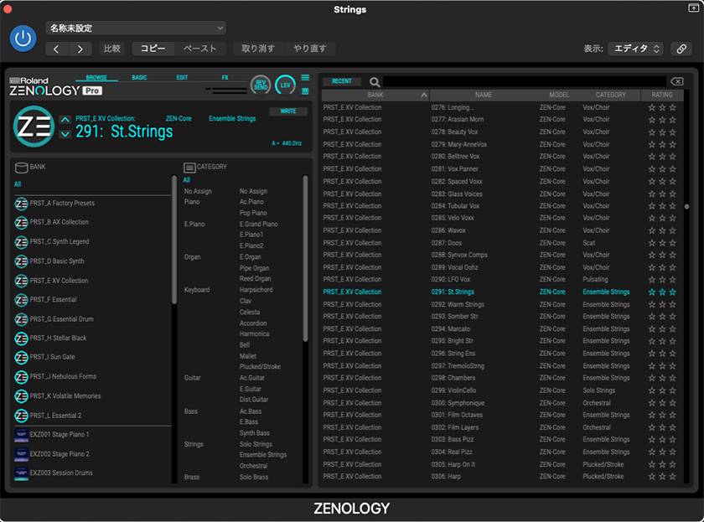Image resolution: width=704 pixels, height=522 pixels.
Task: Sort list by CATEGORY column header
Action: [611, 95]
